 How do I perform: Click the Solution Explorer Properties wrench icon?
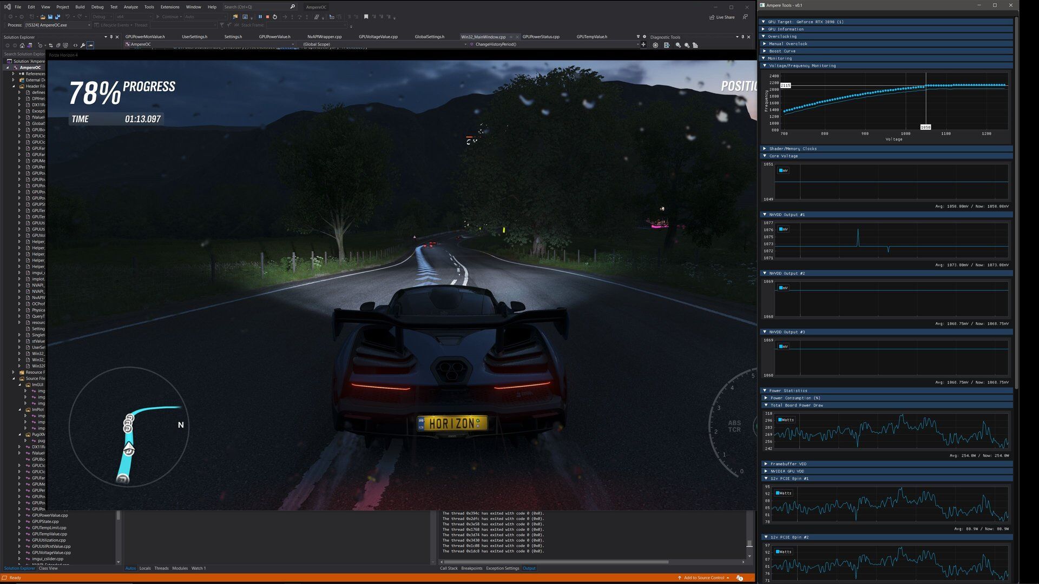[x=83, y=45]
